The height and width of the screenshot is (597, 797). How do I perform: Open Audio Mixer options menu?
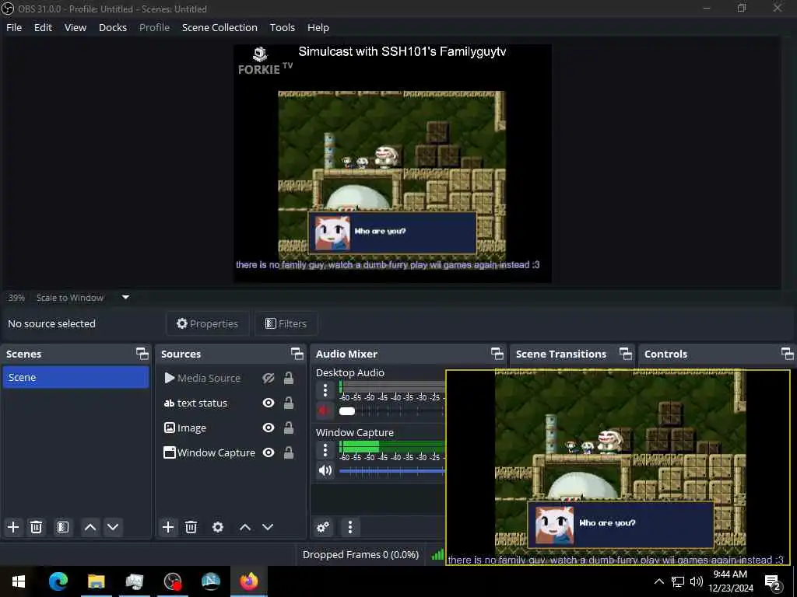pyautogui.click(x=349, y=527)
